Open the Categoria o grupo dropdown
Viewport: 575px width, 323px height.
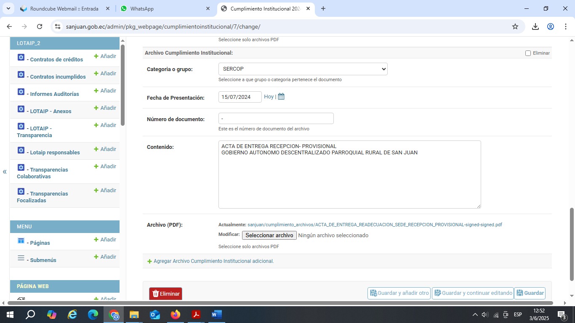(x=303, y=69)
